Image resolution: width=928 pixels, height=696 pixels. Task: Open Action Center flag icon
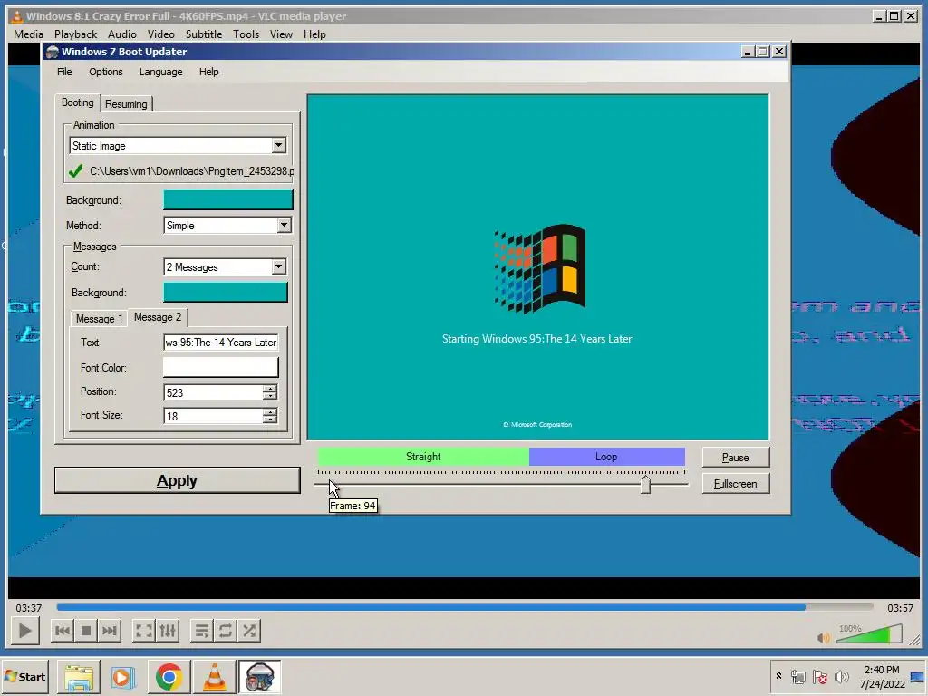pyautogui.click(x=819, y=676)
